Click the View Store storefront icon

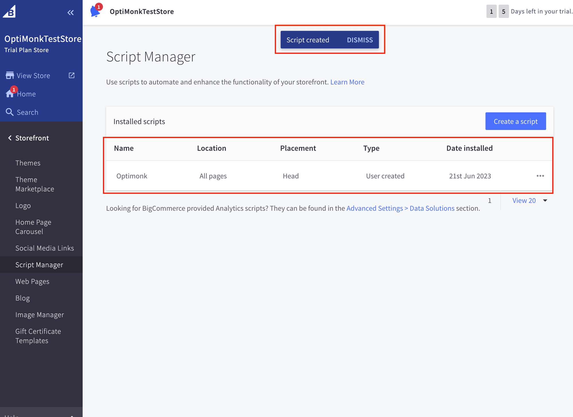[x=10, y=75]
